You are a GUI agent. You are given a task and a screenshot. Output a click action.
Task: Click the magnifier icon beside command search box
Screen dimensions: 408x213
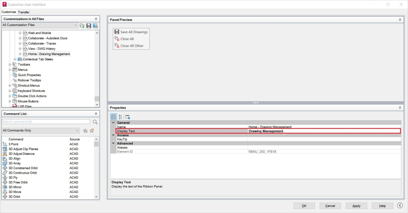[x=95, y=122]
